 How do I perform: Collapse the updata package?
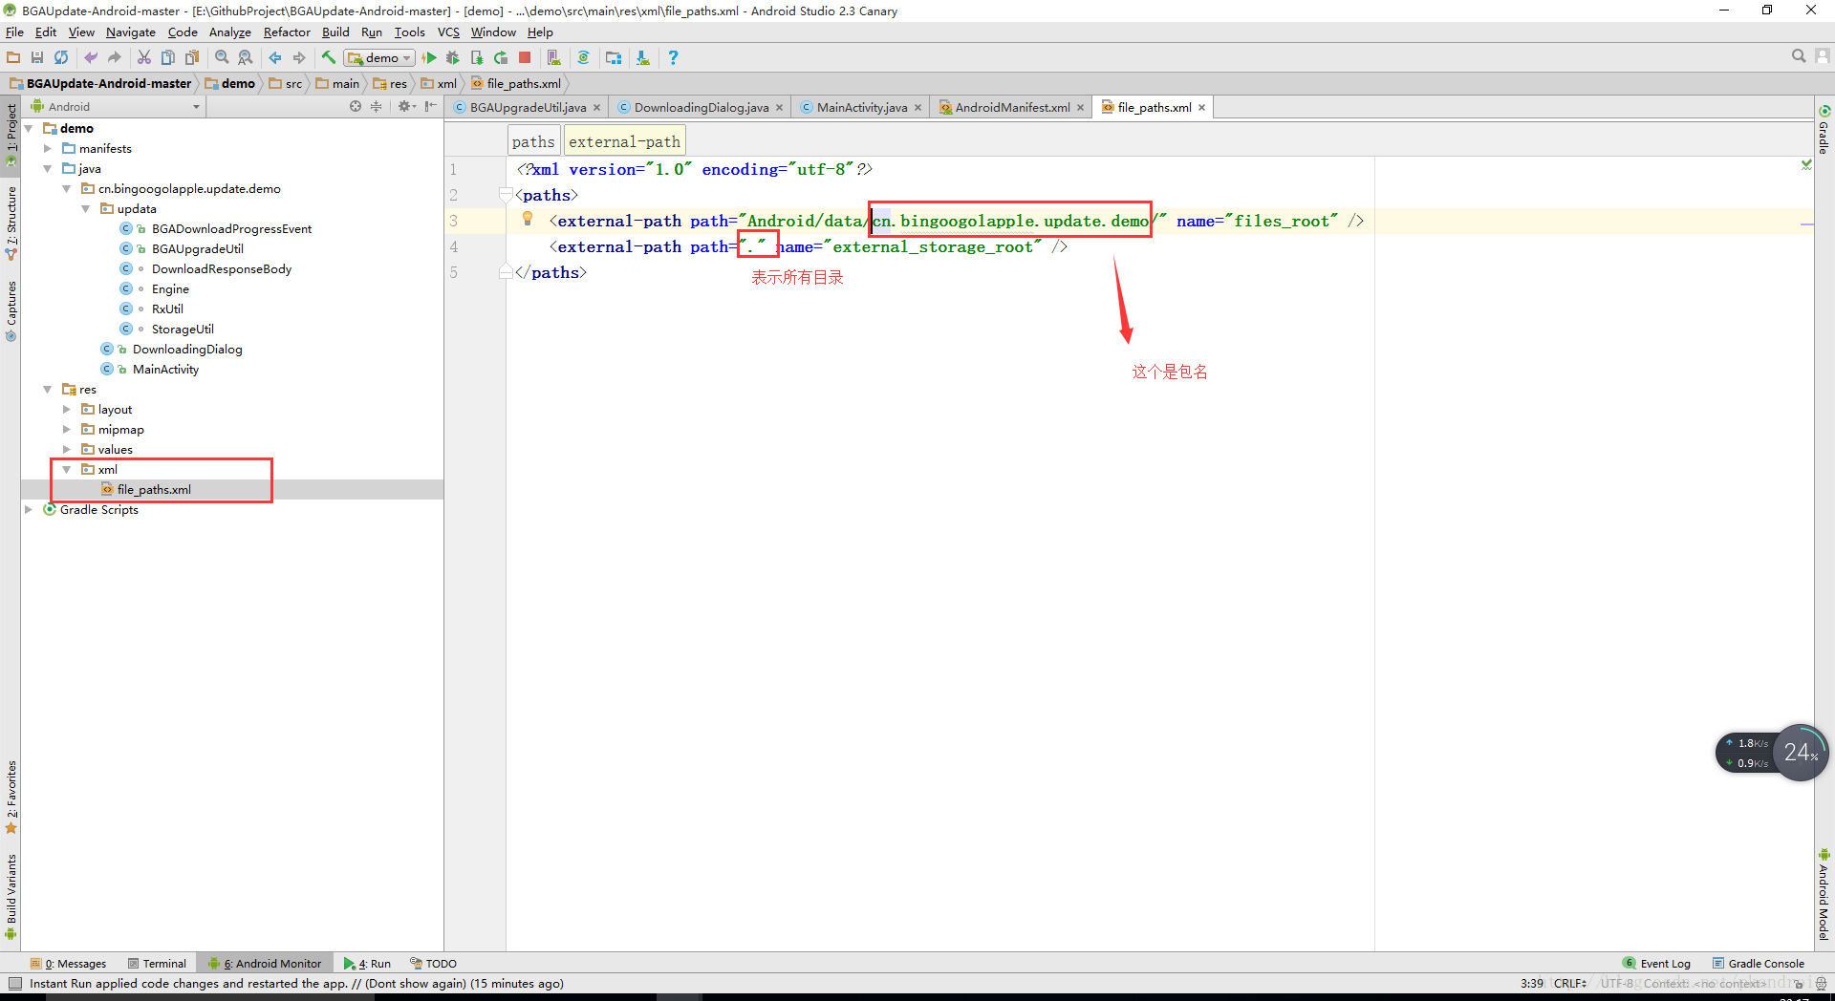(x=86, y=208)
